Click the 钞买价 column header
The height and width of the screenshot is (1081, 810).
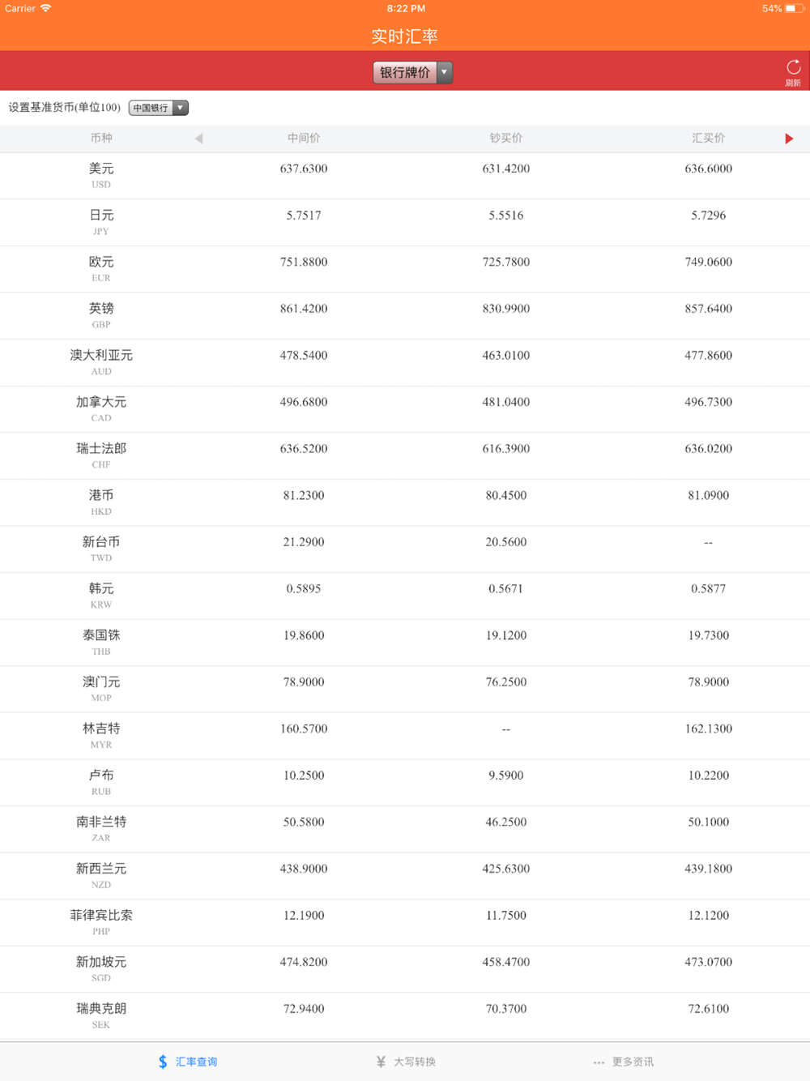[x=506, y=139]
